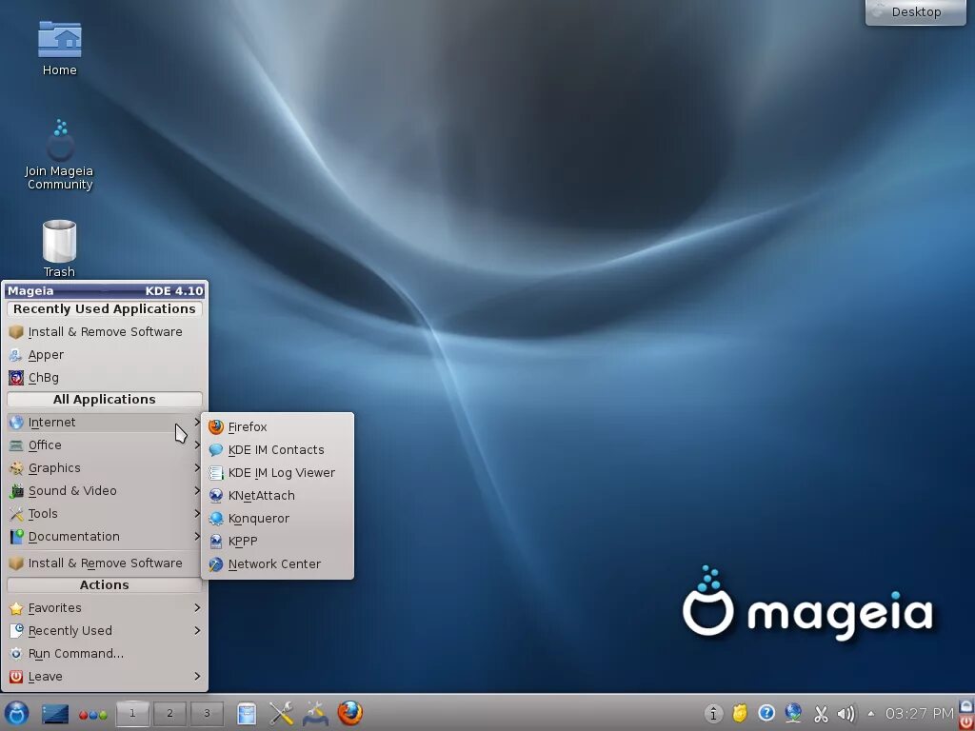Launch ChBg from the recently used list

104,378
